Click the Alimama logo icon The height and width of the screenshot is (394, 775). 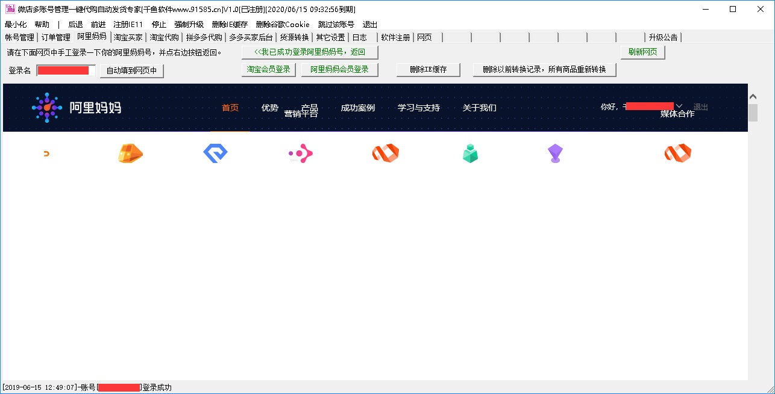coord(47,108)
